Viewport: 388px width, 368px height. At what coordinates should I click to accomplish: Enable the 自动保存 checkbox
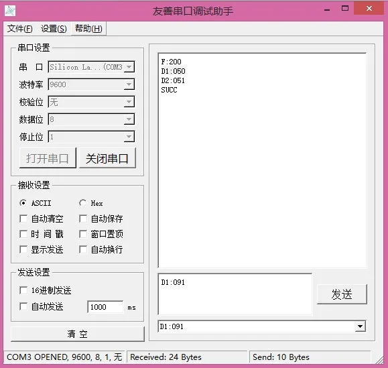tap(83, 219)
